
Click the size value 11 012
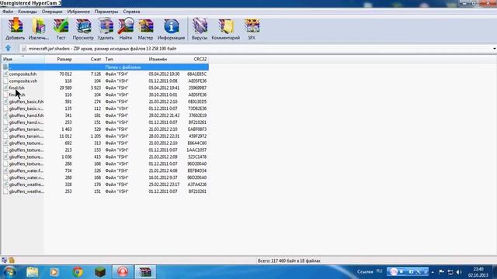click(65, 136)
